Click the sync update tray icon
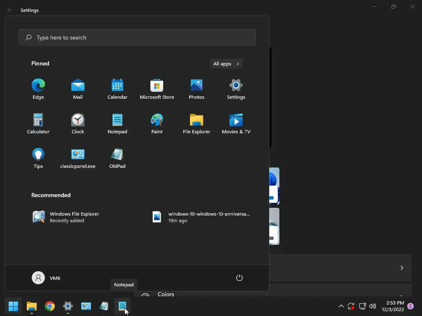Viewport: 422px width, 316px height. tap(351, 306)
